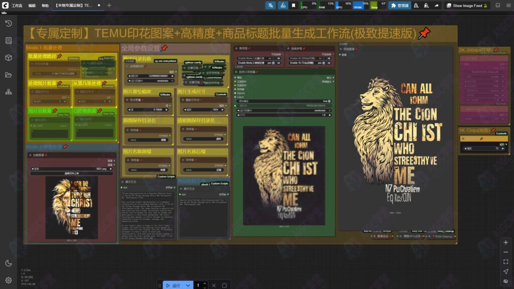Change the randomize option in the green sampler node
The height and width of the screenshot is (289, 514).
284,110
